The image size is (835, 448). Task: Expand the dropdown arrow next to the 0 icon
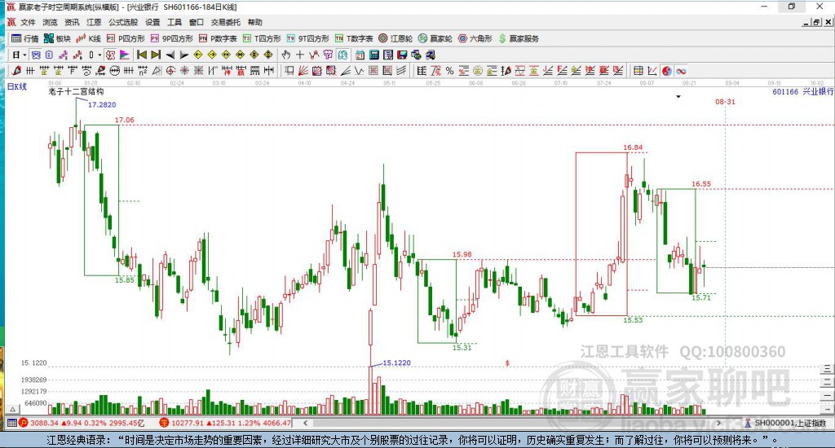tap(99, 55)
